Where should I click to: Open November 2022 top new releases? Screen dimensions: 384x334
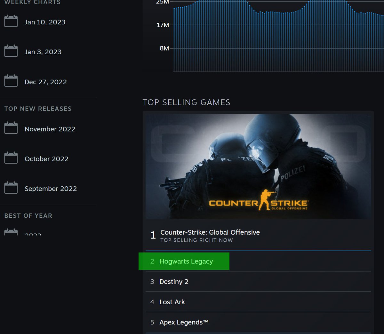click(50, 129)
